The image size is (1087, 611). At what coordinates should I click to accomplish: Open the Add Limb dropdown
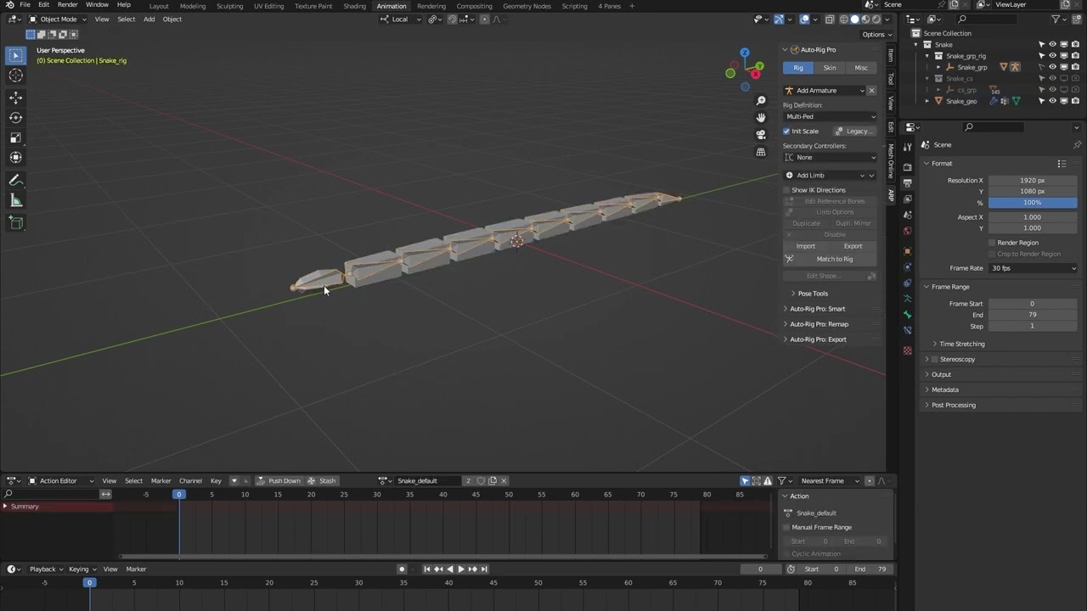pyautogui.click(x=830, y=176)
